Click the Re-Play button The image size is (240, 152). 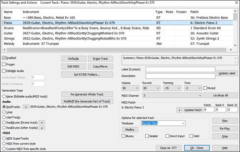(225, 129)
